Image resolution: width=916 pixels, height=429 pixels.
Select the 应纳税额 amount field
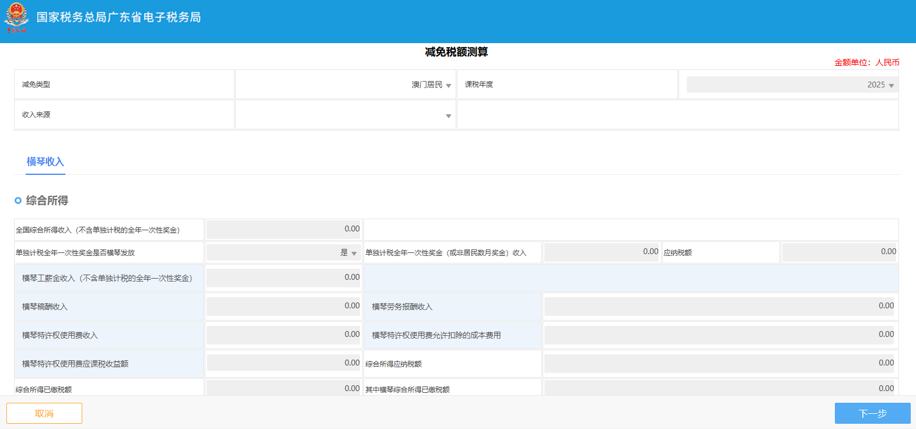(x=839, y=252)
